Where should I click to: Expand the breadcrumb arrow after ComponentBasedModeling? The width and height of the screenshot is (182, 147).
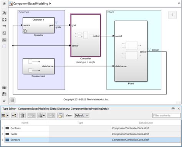click(50, 3)
